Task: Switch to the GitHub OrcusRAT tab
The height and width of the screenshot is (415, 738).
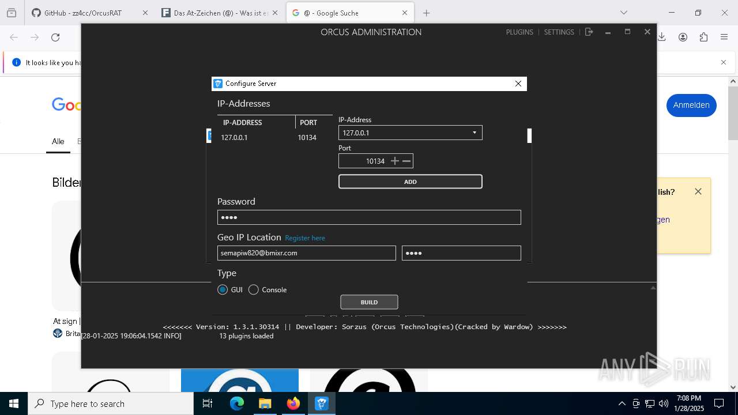Action: click(x=82, y=13)
